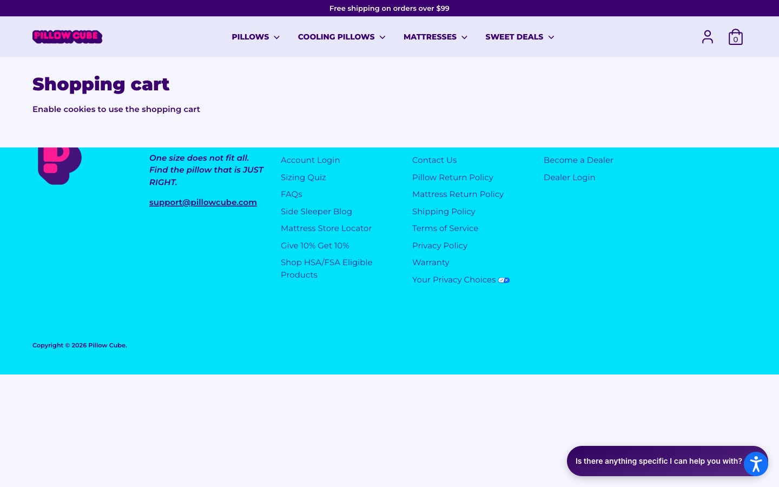Expand the Mattresses menu chevron
This screenshot has height=487, width=779.
pyautogui.click(x=464, y=37)
